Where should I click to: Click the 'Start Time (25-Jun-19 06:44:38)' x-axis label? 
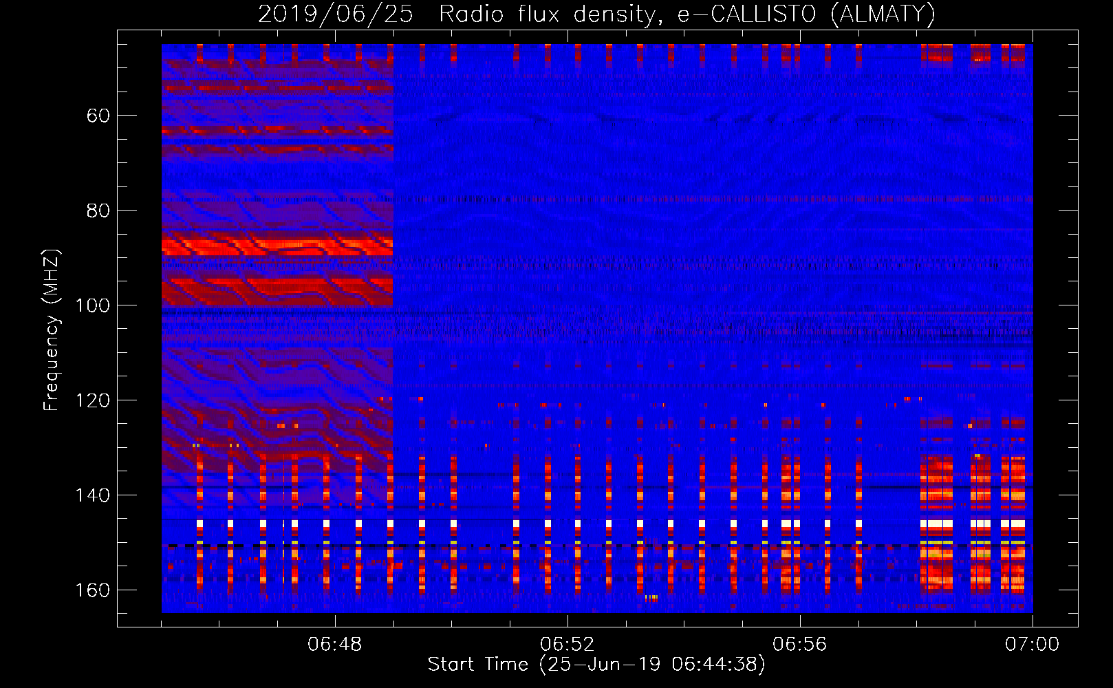596,665
